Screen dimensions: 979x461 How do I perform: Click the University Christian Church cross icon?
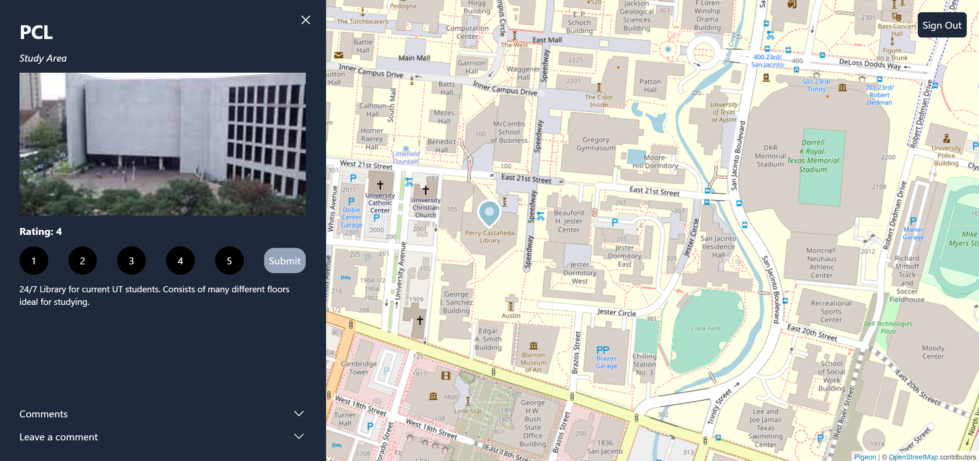click(x=426, y=190)
